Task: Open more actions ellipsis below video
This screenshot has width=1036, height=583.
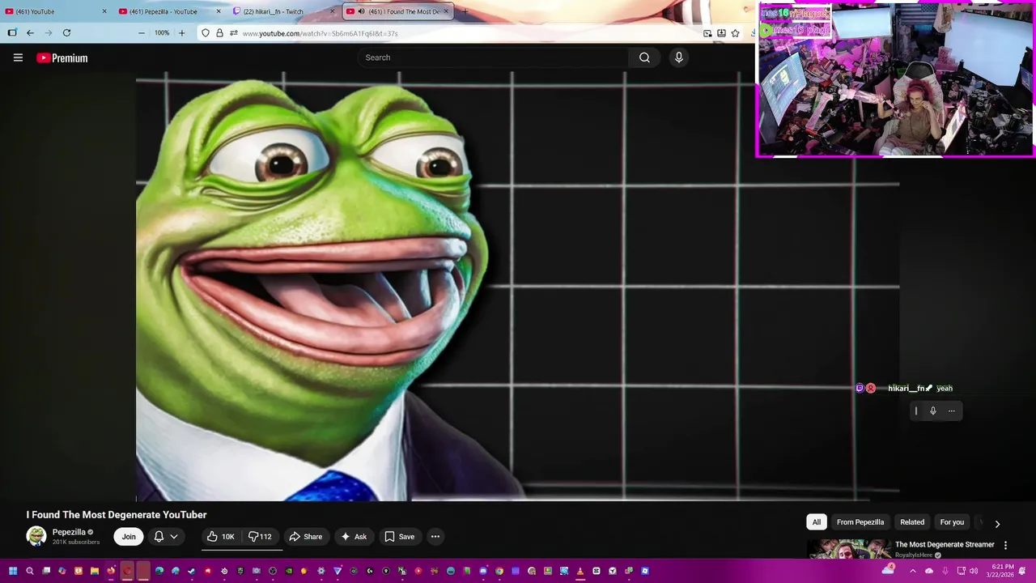Action: click(x=435, y=536)
